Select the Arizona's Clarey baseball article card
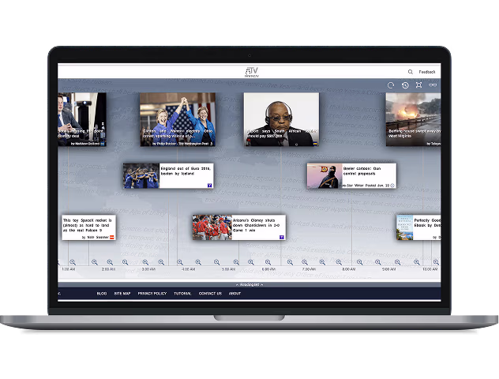The width and height of the screenshot is (499, 379). tap(238, 227)
